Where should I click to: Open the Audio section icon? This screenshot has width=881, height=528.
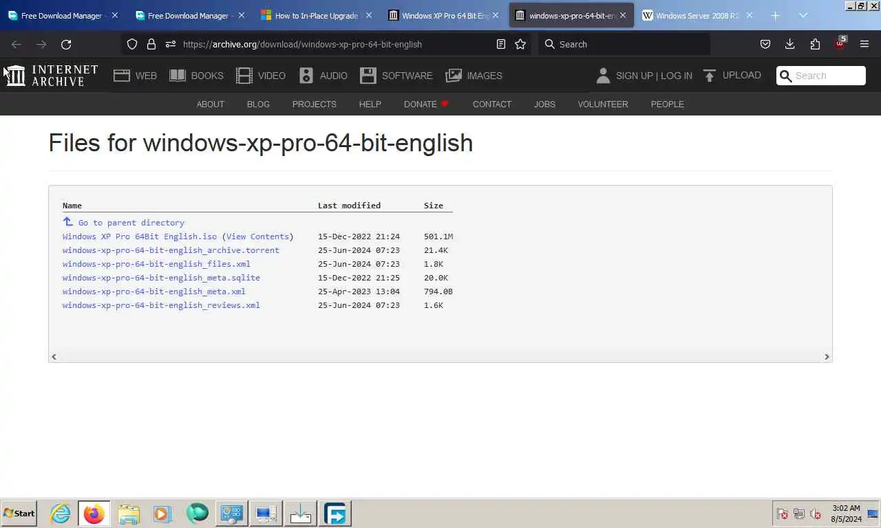(x=306, y=76)
